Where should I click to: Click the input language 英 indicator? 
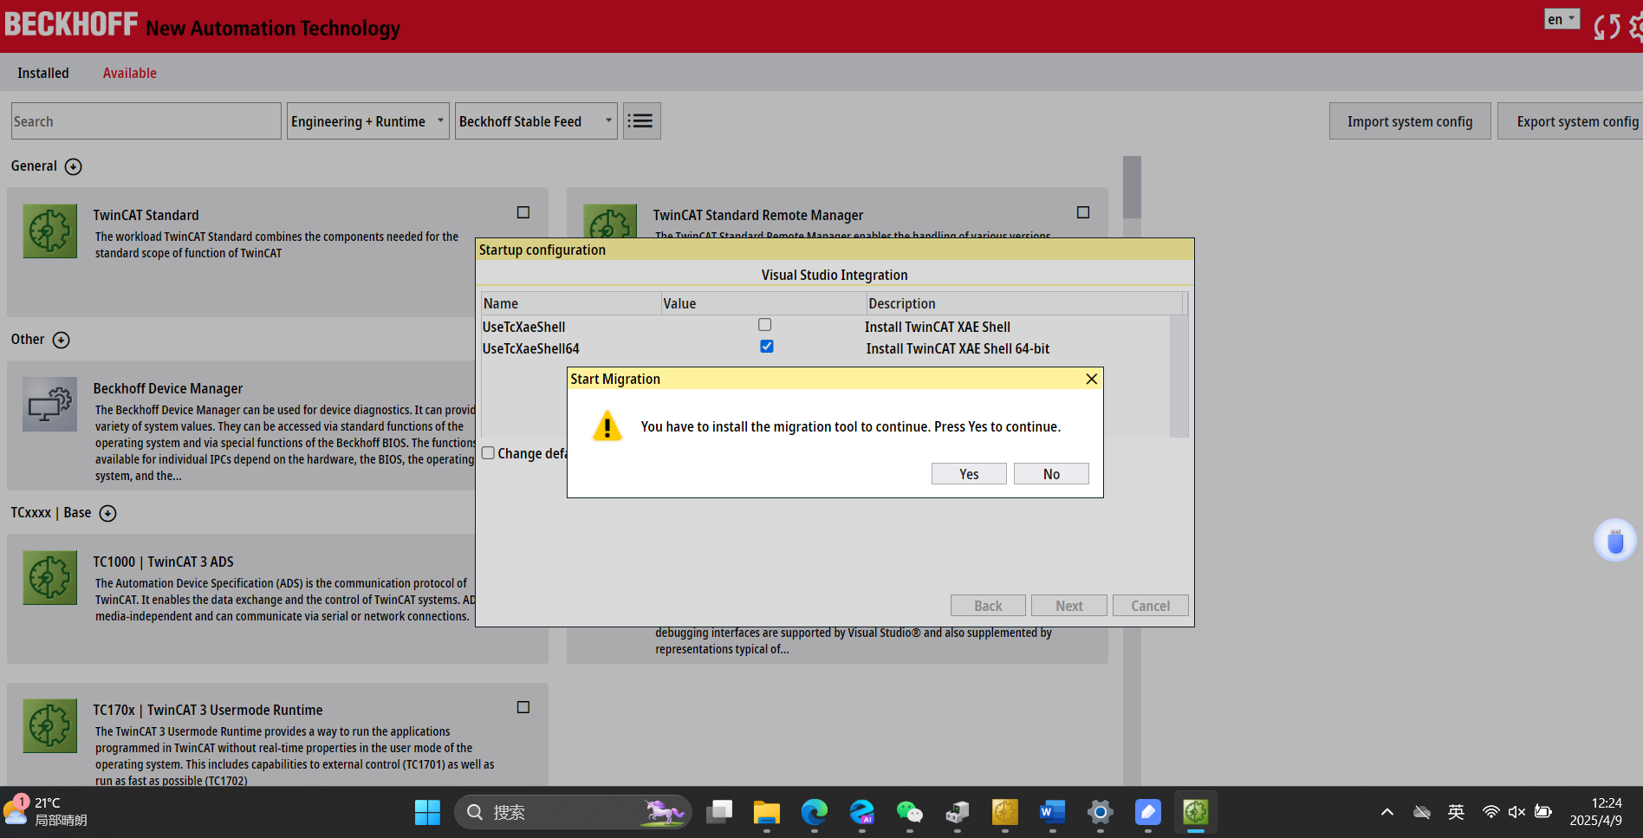1456,812
